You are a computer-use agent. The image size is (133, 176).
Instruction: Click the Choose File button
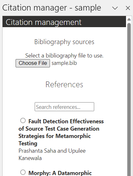[33, 63]
